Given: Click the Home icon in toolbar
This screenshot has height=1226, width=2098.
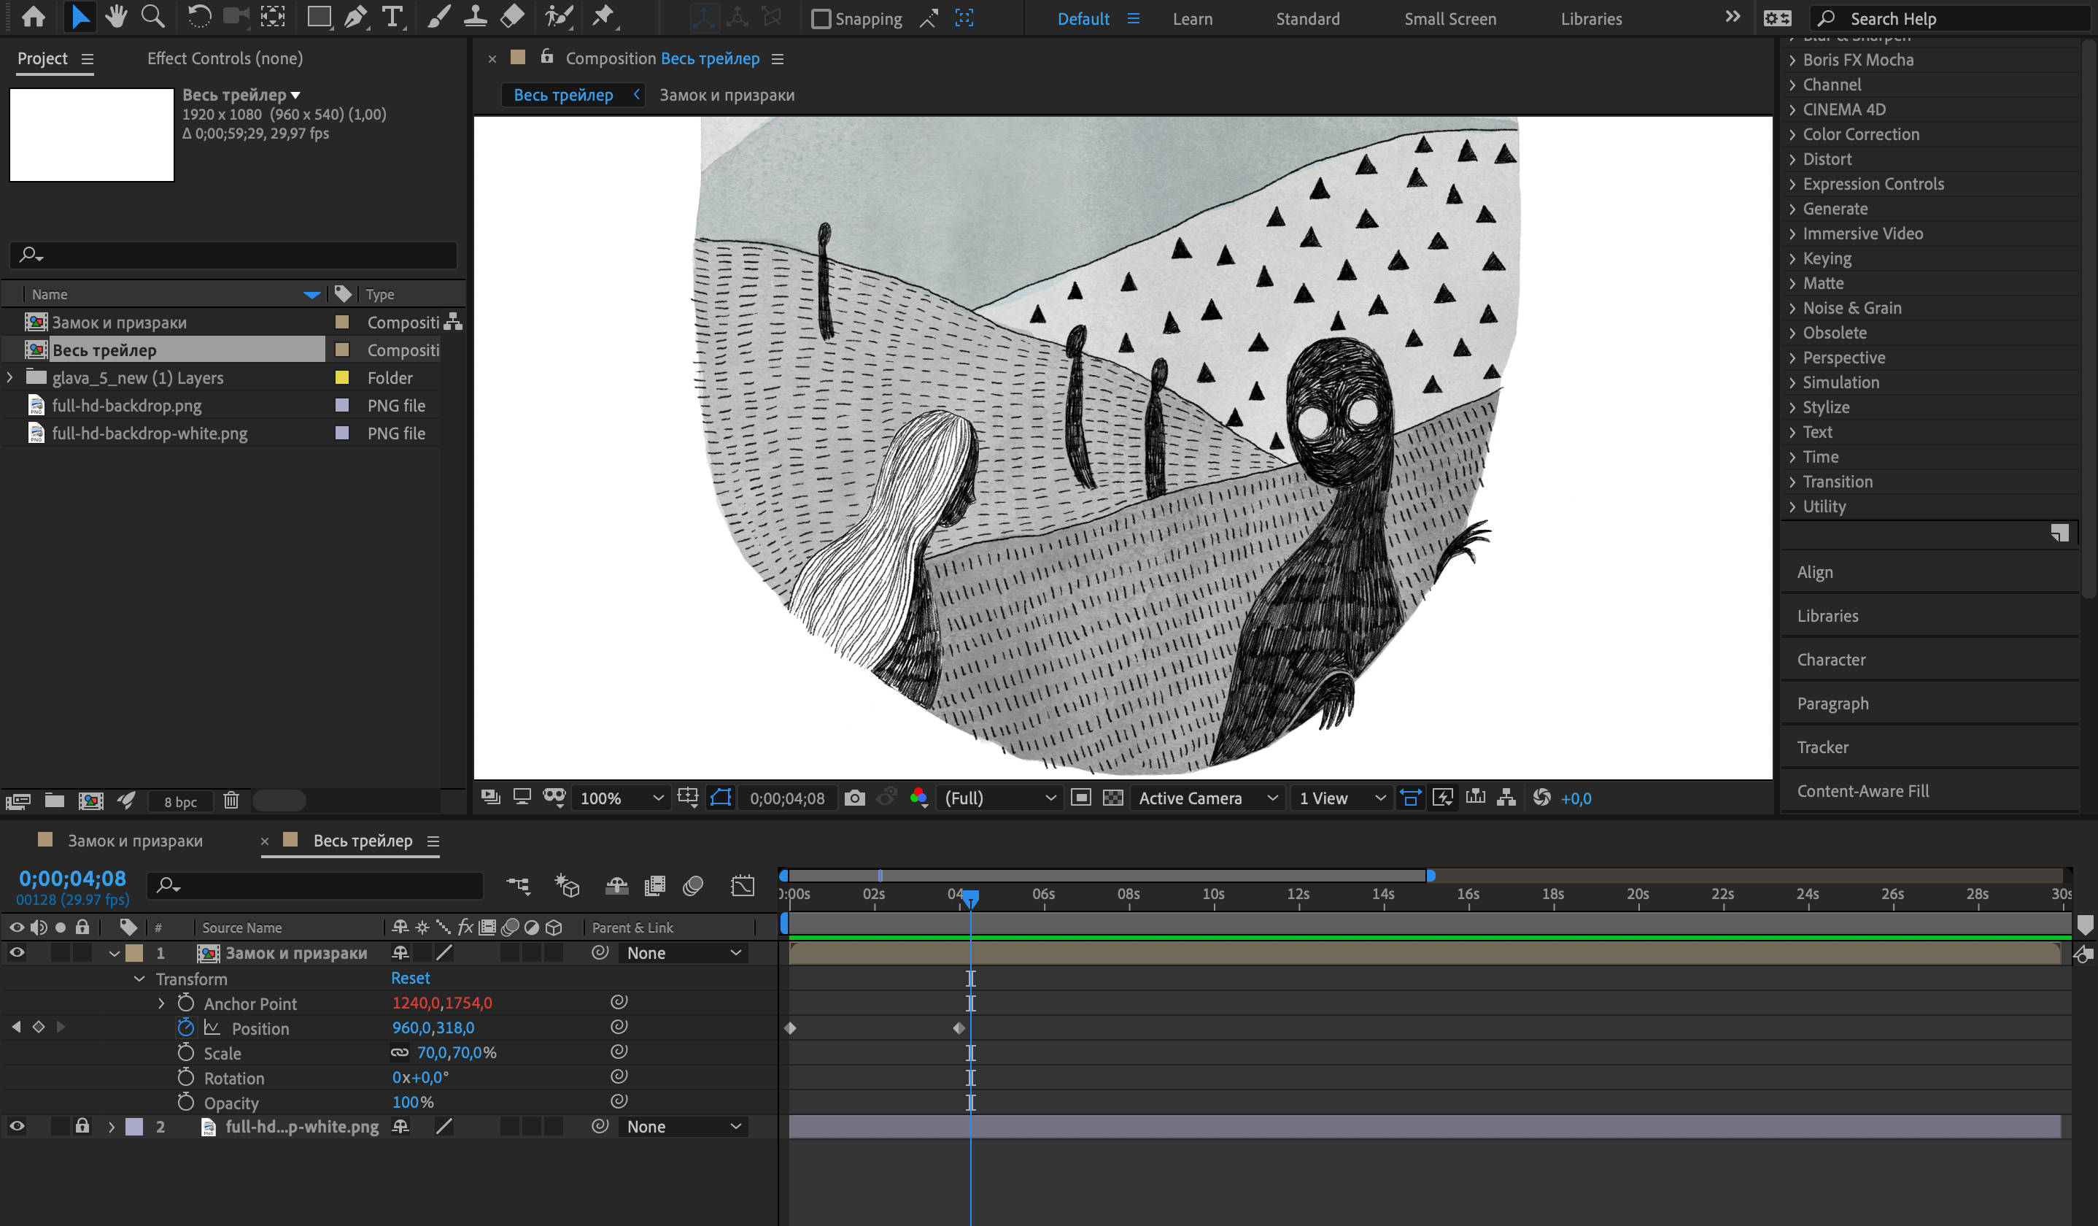Looking at the screenshot, I should coord(34,18).
